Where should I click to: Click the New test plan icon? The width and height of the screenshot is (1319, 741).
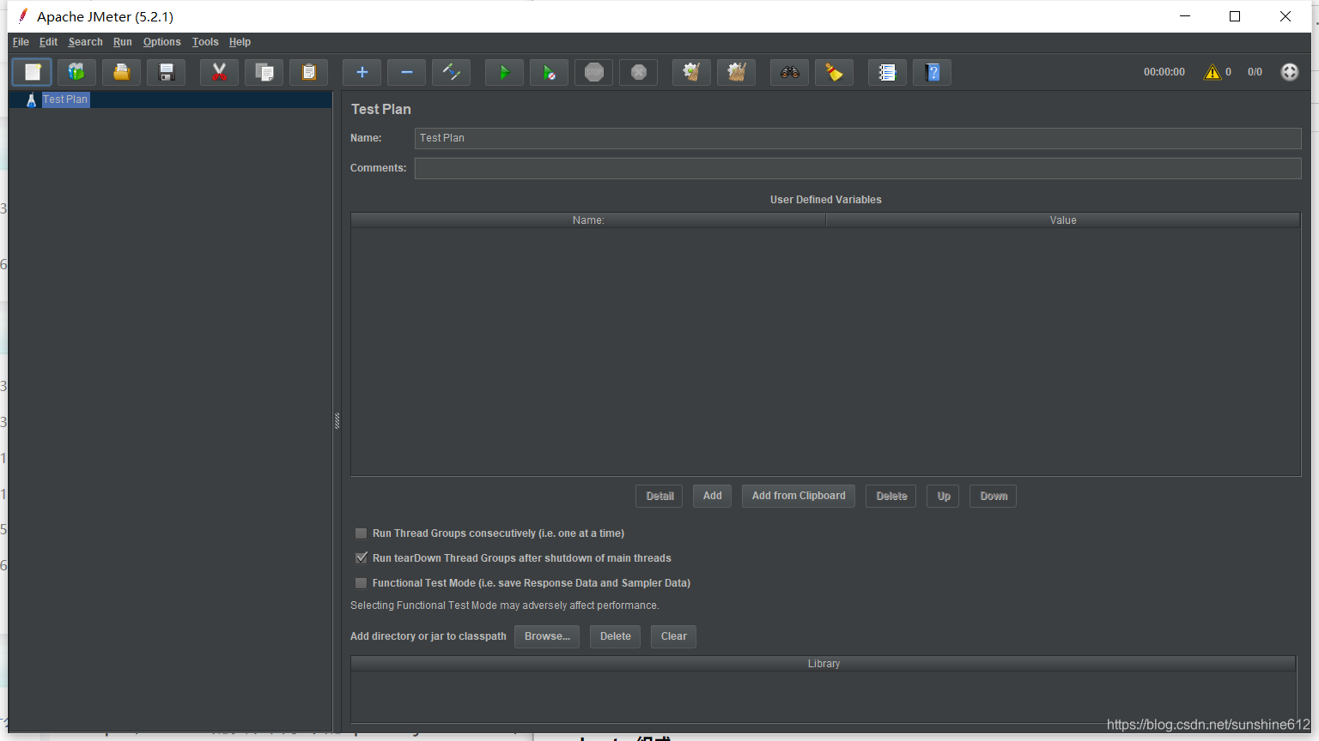(x=33, y=72)
